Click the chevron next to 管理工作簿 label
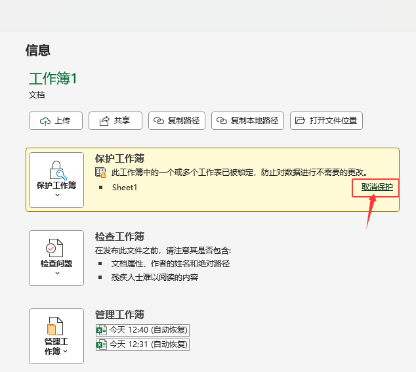The image size is (416, 372). pyautogui.click(x=66, y=351)
